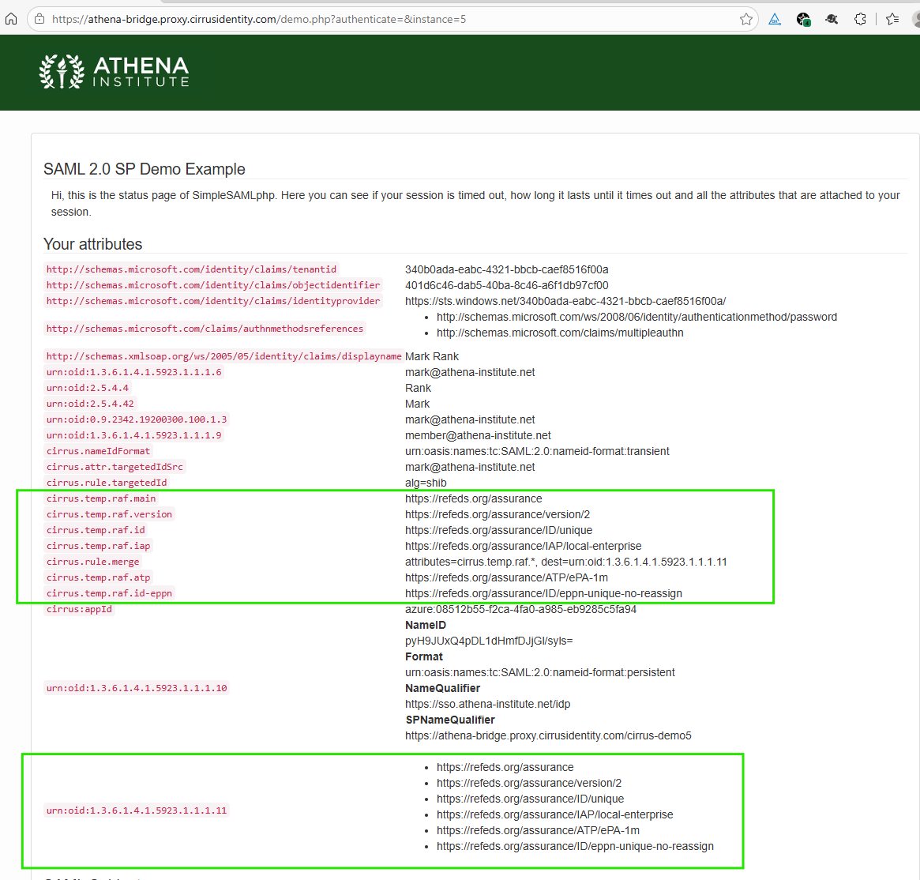Image resolution: width=920 pixels, height=880 pixels.
Task: Click the https://sso.athena-institute.net/idp NameQualifier value
Action: pos(487,704)
